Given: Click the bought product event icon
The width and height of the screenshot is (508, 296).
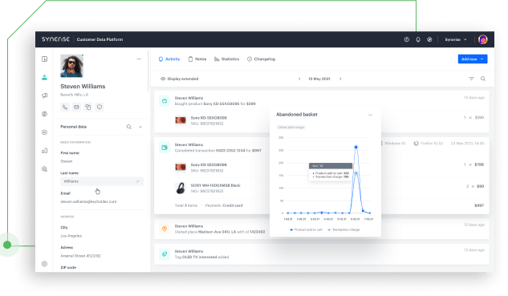Looking at the screenshot, I should click(x=165, y=101).
